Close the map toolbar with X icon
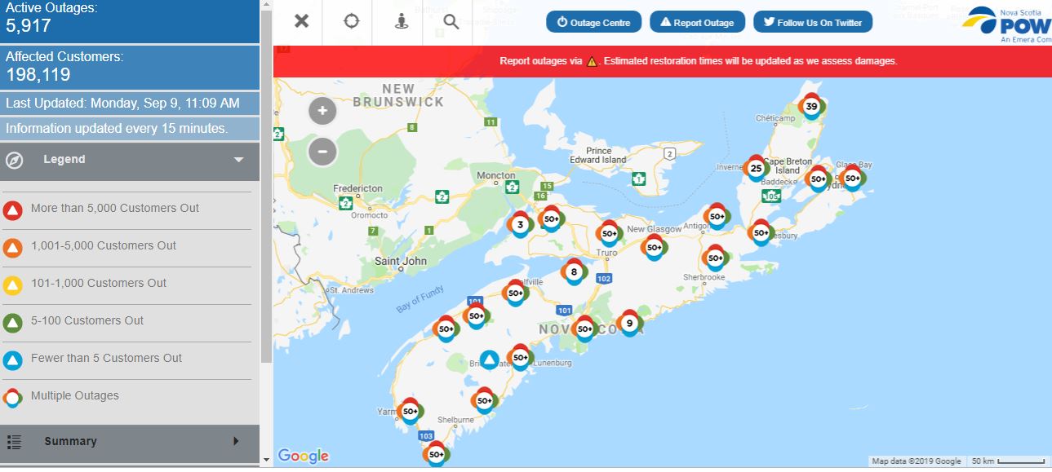Screen dimensions: 1052x472 coord(302,21)
